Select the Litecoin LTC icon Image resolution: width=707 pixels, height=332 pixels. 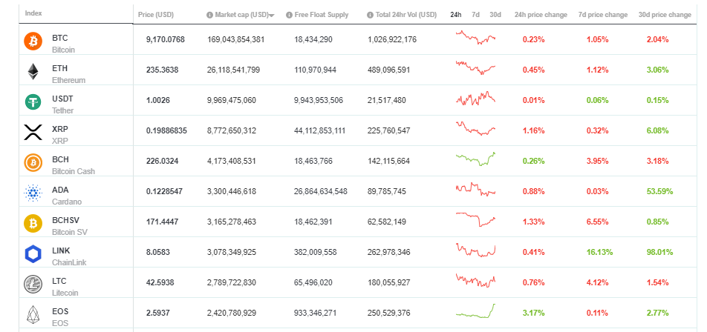tap(33, 285)
